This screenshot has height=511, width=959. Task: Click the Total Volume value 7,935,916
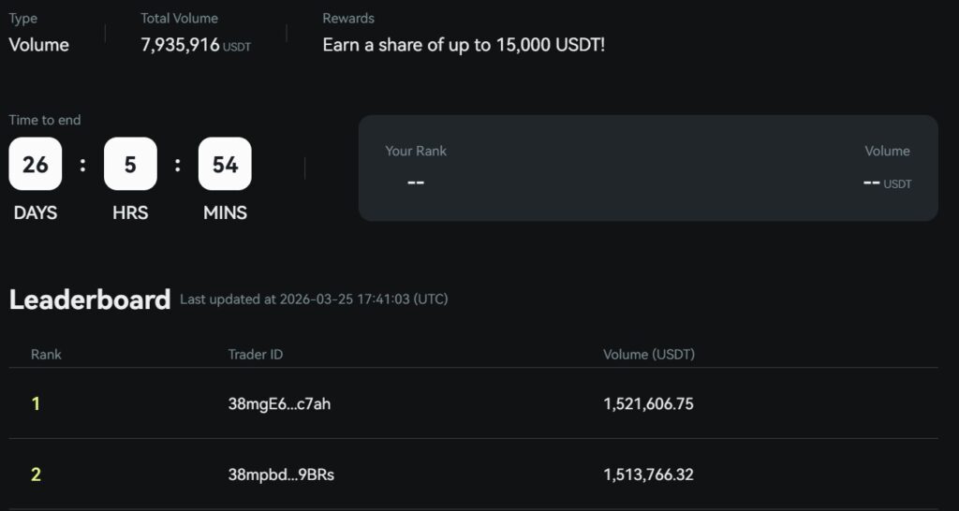pyautogui.click(x=181, y=45)
